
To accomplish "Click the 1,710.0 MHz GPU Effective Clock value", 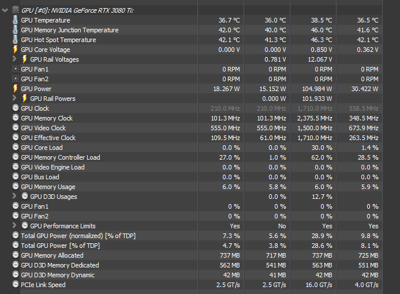I will coord(315,138).
